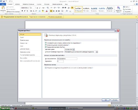Select Trust Center category in options sidebar

(x=30, y=61)
